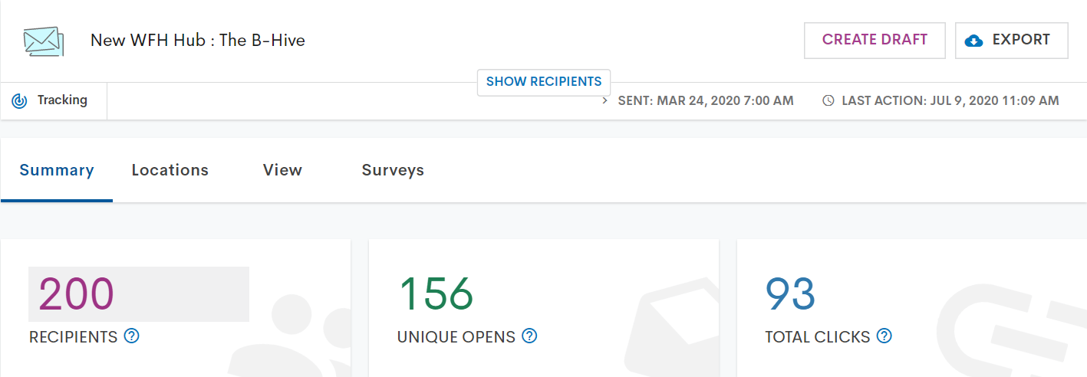This screenshot has height=377, width=1087.
Task: Open the Tracking section label
Action: pos(62,100)
